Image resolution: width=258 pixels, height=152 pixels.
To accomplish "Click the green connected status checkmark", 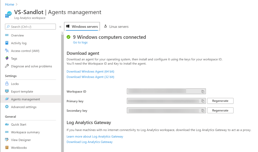I will [x=69, y=37].
